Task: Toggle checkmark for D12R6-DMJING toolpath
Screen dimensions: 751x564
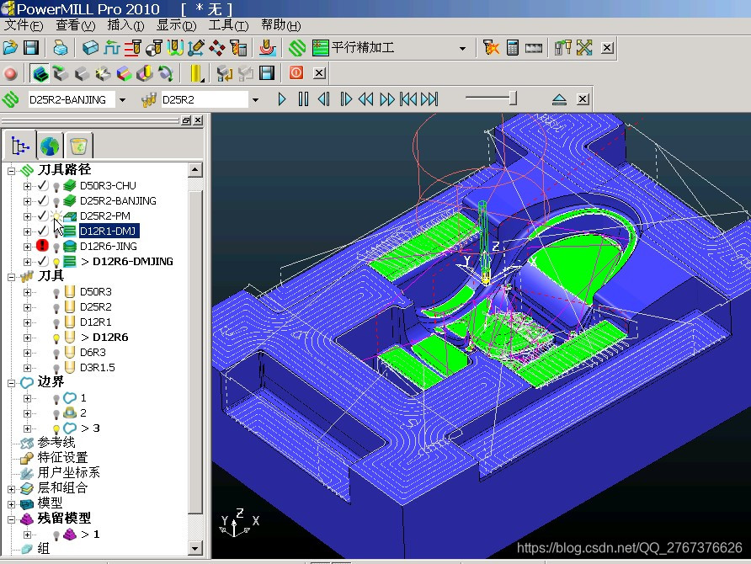Action: point(42,262)
